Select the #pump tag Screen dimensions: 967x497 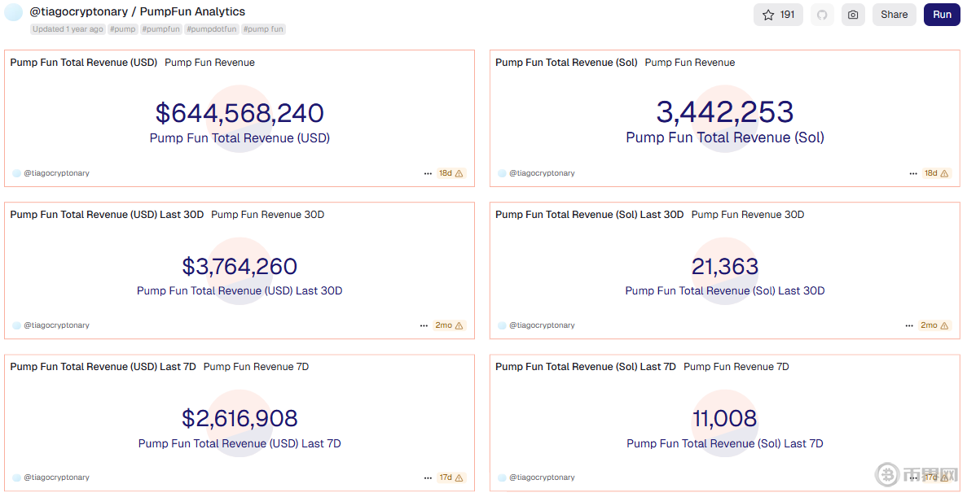point(123,29)
